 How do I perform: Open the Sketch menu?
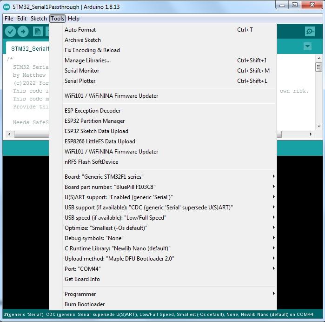click(39, 19)
